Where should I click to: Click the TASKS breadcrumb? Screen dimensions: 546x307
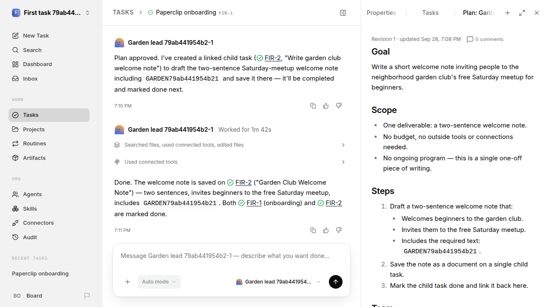point(123,12)
